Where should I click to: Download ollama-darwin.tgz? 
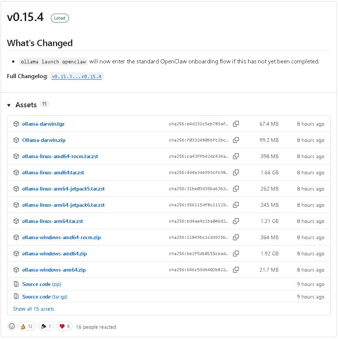tap(43, 124)
